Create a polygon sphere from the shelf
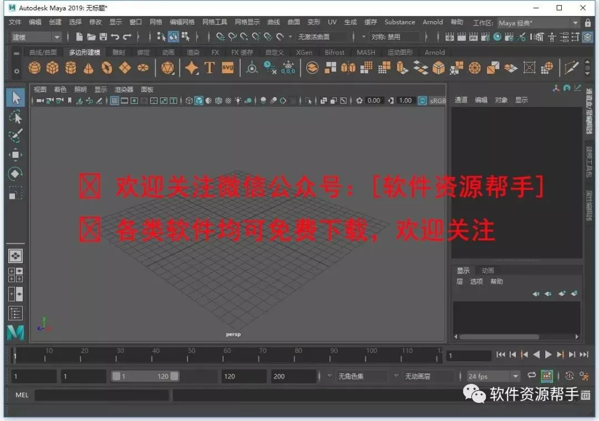Viewport: 599px width, 421px height. click(35, 68)
